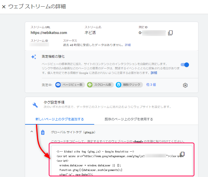208x177 pixels.
Task: Copy the global site tag code
Action: coord(182,154)
